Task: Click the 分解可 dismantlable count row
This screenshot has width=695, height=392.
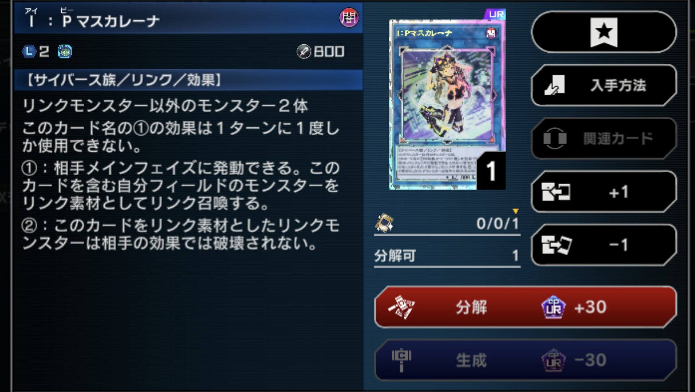Action: pos(447,256)
